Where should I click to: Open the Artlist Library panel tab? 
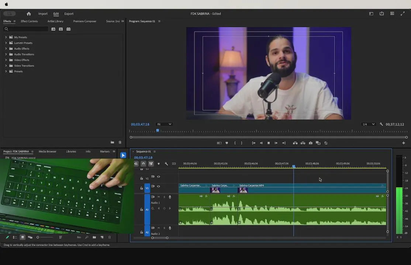coord(55,21)
